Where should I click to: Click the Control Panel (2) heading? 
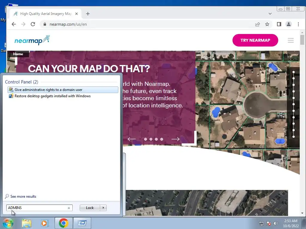point(22,82)
